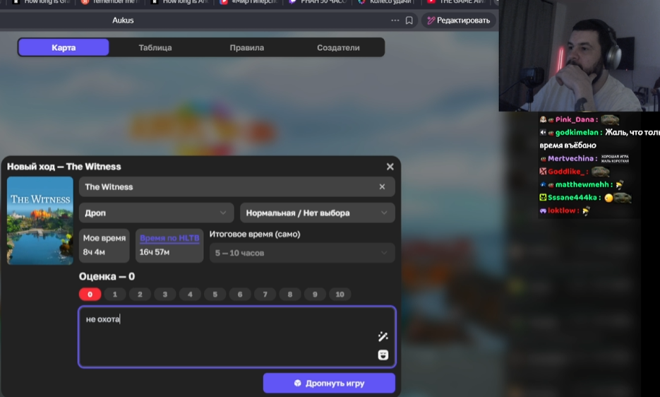Click the Aukus page title in address bar
This screenshot has height=397, width=660.
click(123, 20)
